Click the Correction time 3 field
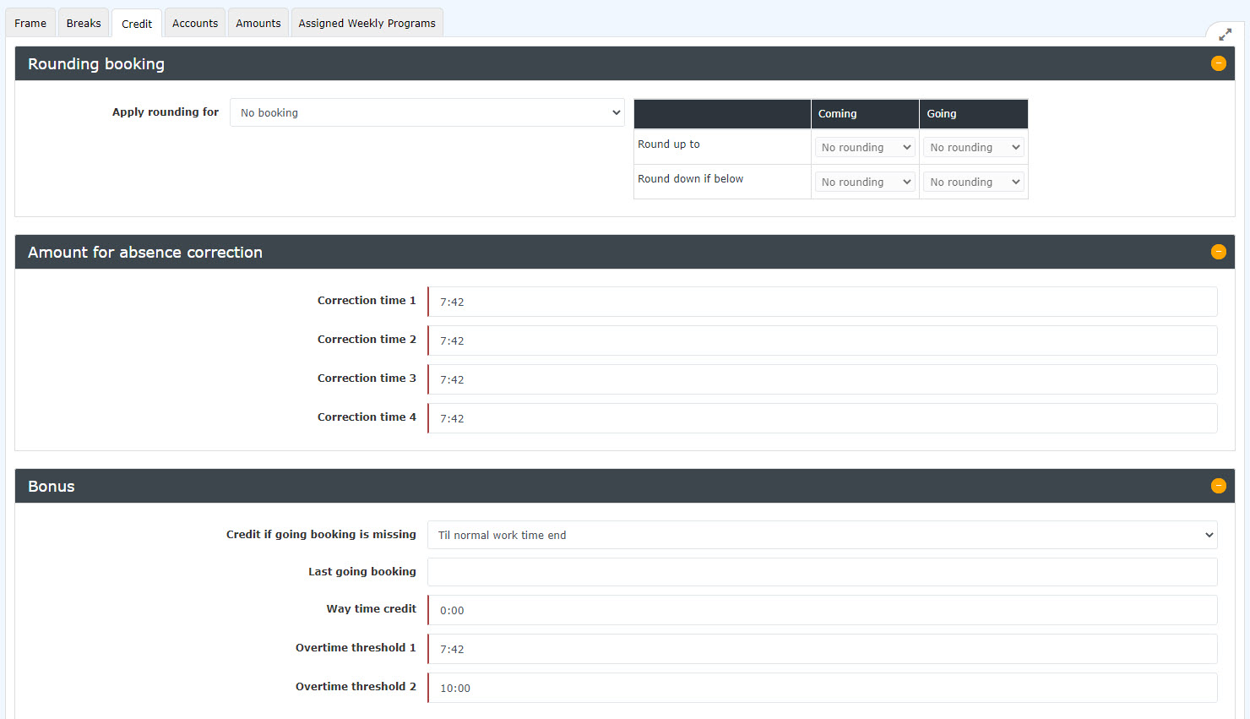Viewport: 1250px width, 719px height. 823,379
